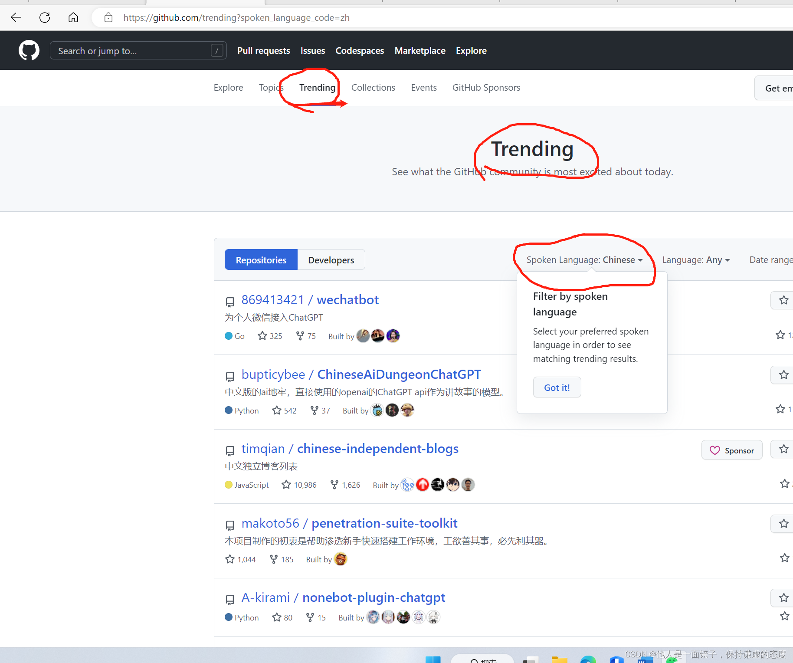
Task: Open the Events tab
Action: (424, 88)
